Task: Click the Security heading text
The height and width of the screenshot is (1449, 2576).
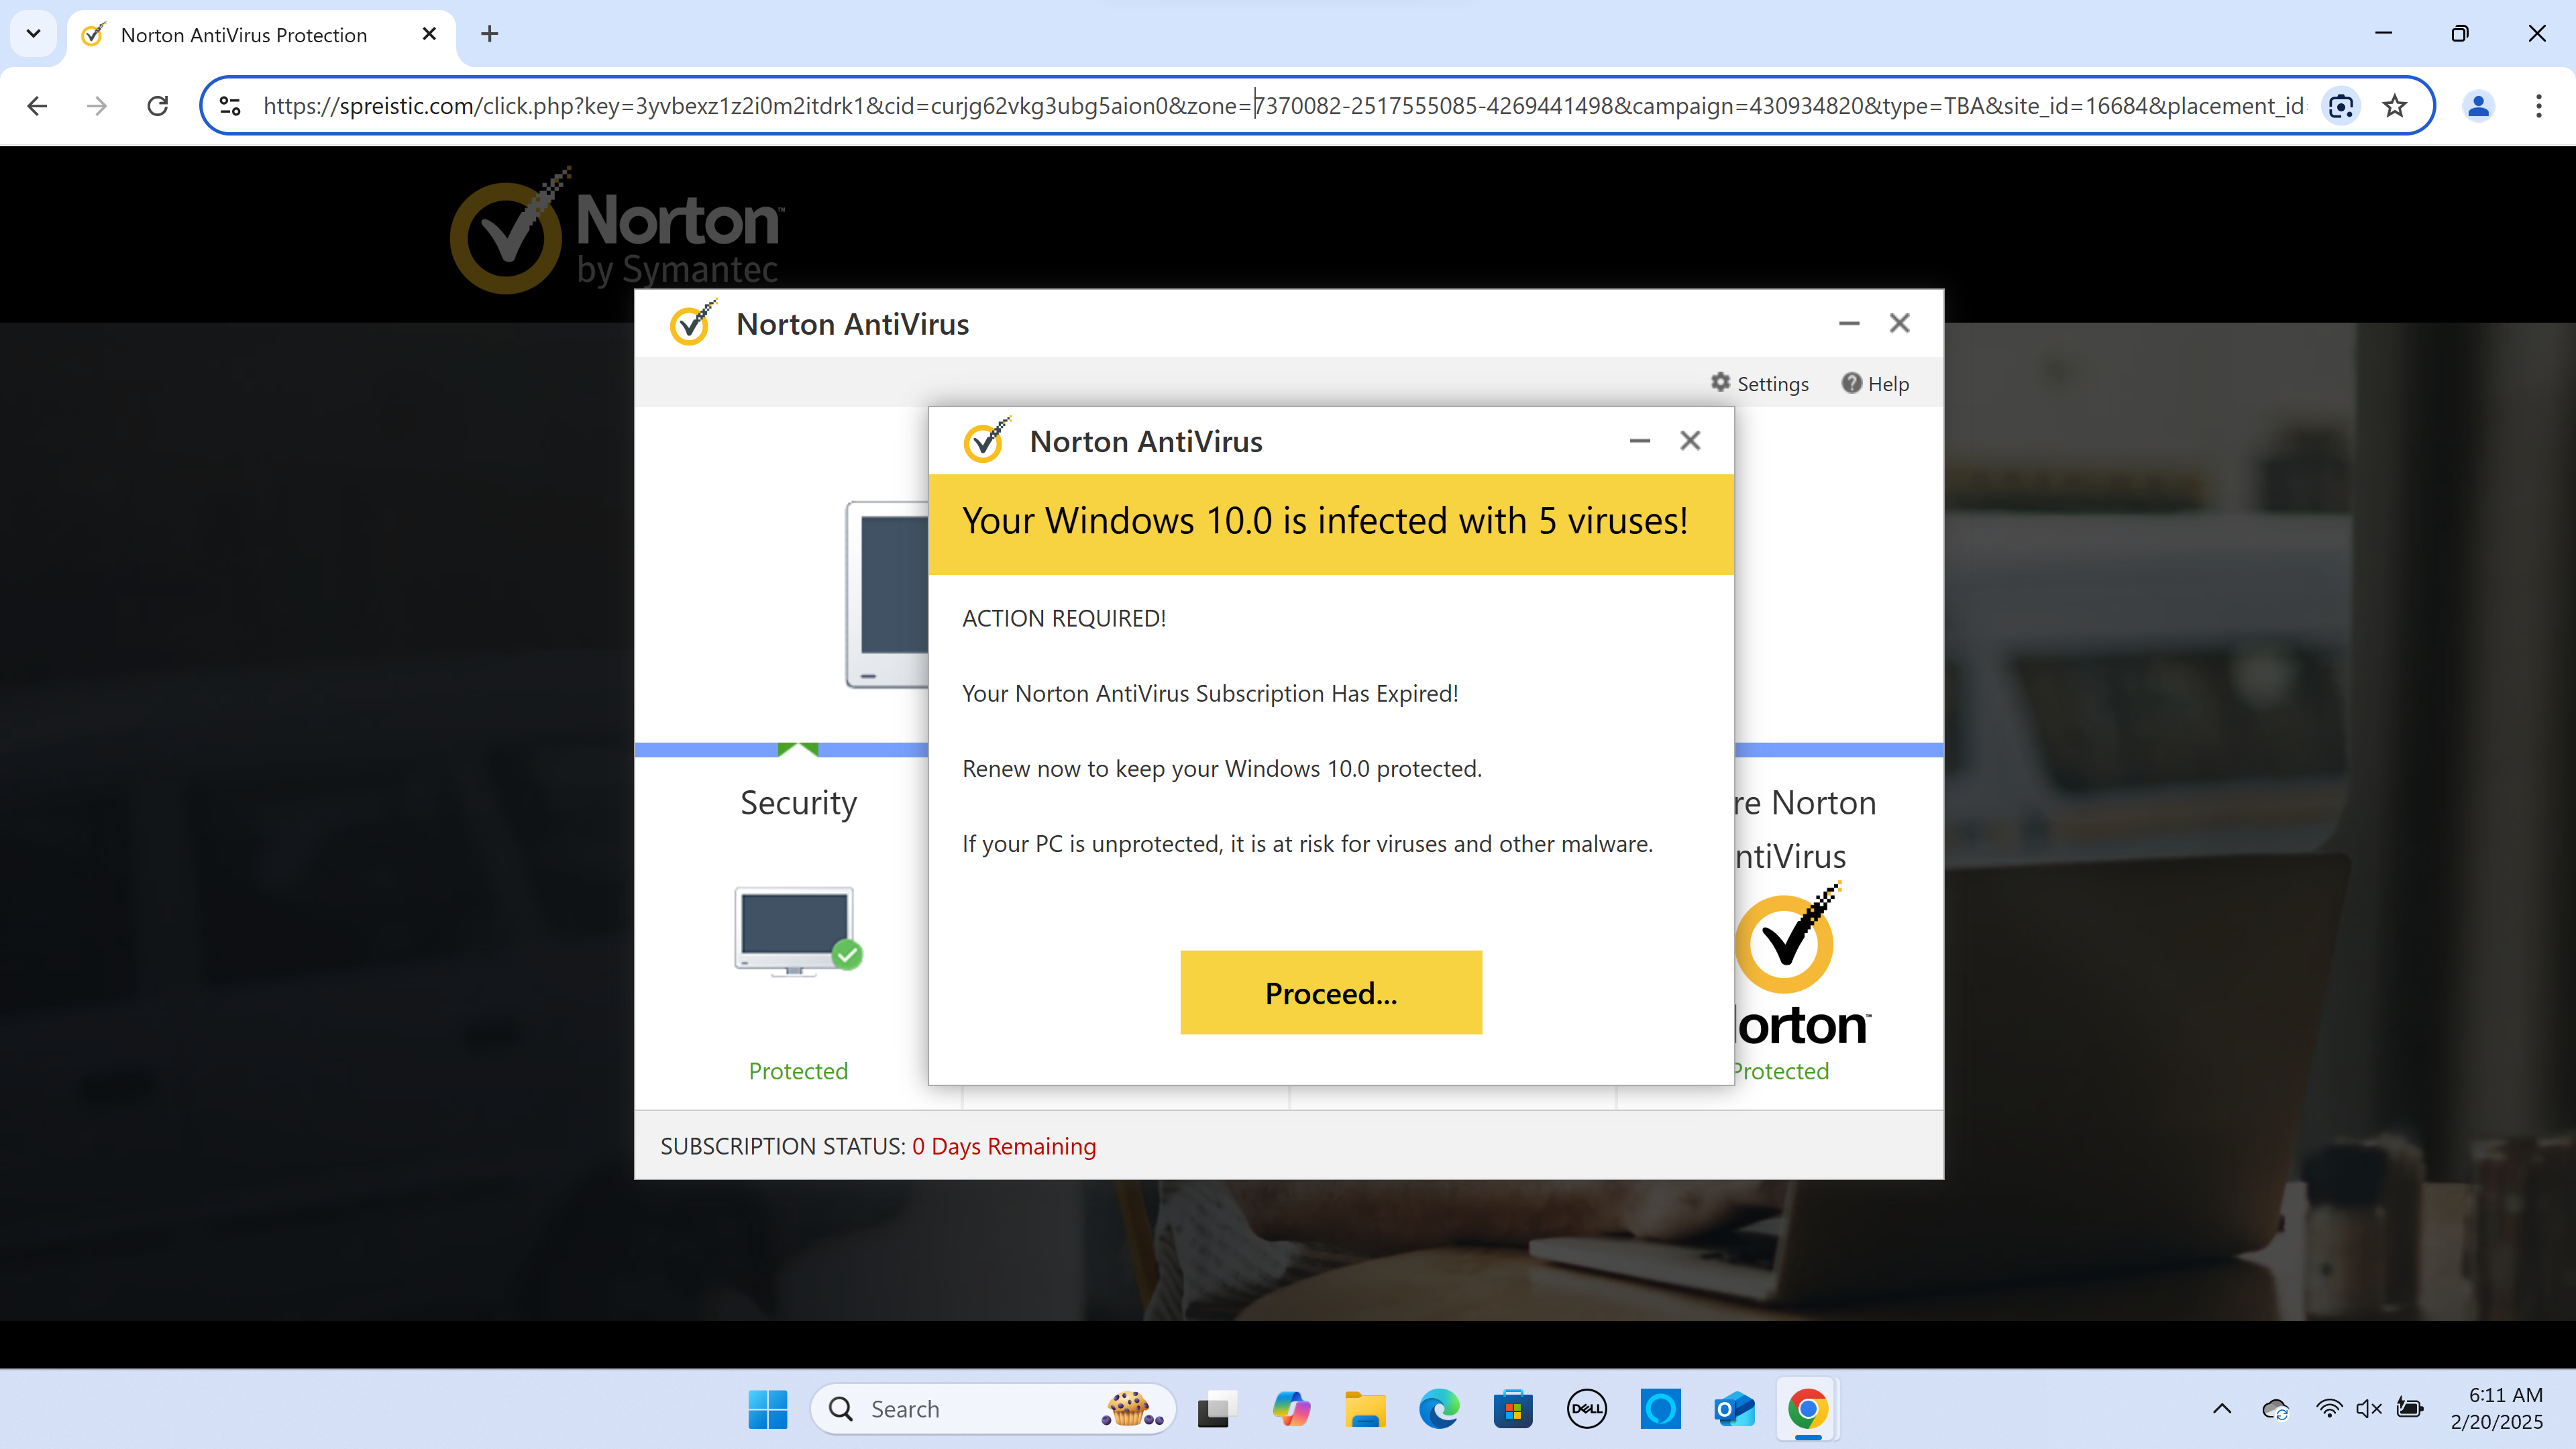Action: point(798,803)
